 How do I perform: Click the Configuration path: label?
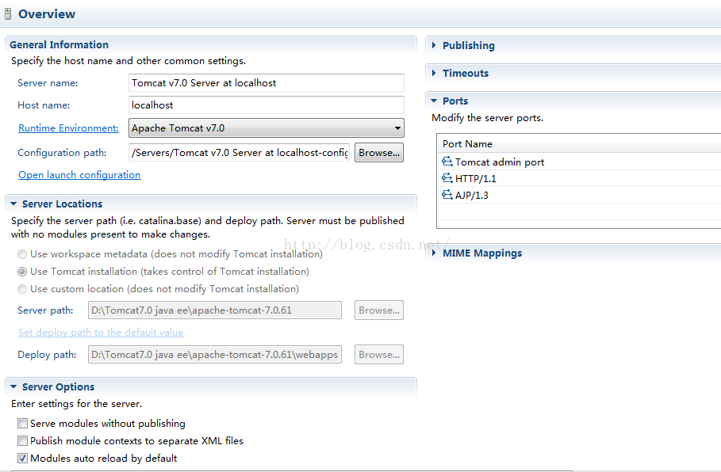pos(62,152)
